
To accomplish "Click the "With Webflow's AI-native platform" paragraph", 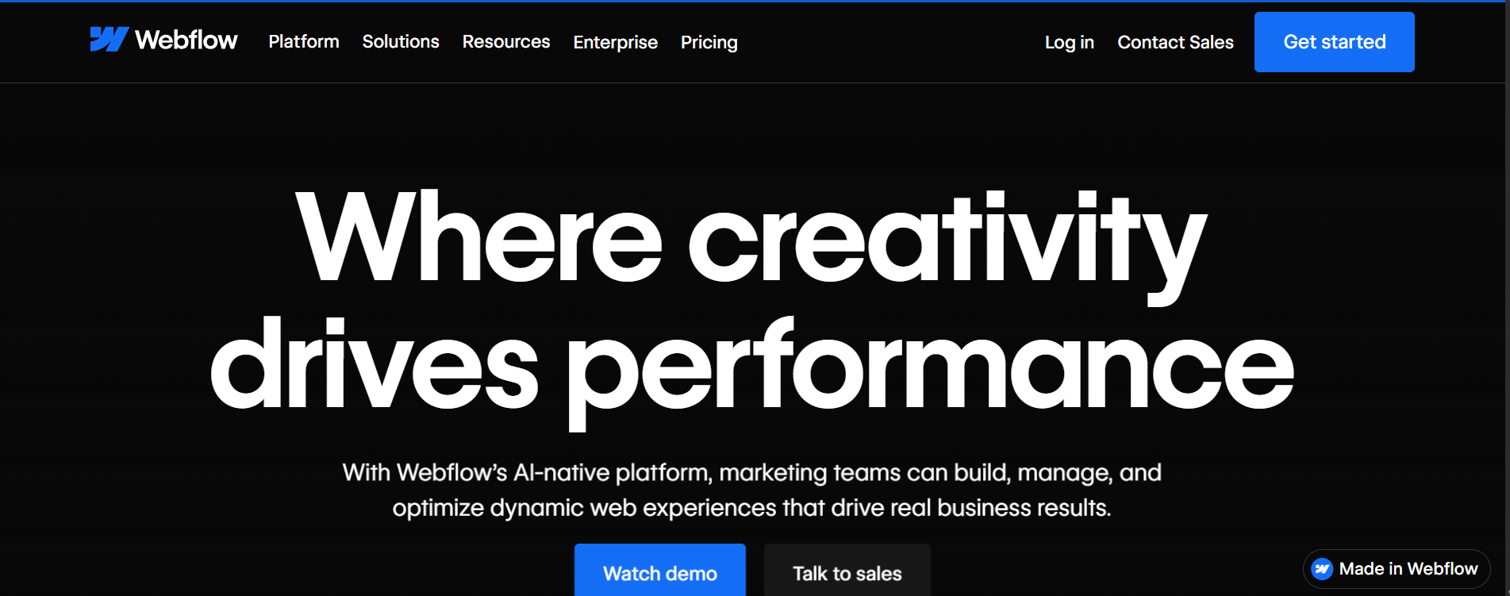I will click(x=752, y=490).
